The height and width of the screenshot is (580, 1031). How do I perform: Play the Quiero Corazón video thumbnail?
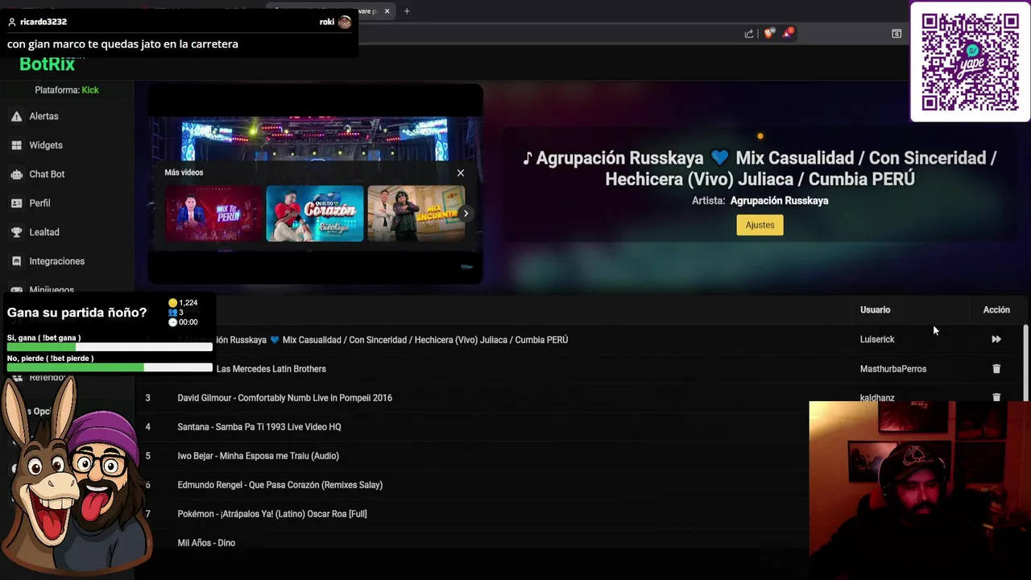(x=315, y=213)
